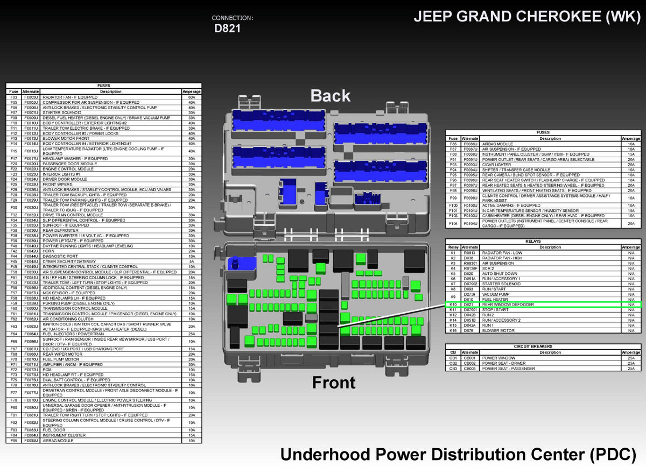Click the 'CIGAR LIGHTER' fuse F93 description
This screenshot has width=646, height=467.
point(496,164)
